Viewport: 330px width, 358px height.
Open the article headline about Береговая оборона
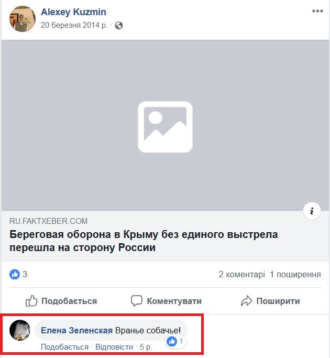pos(144,241)
